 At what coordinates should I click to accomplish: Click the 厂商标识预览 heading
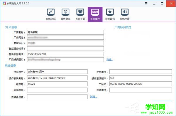pyautogui.click(x=123, y=27)
